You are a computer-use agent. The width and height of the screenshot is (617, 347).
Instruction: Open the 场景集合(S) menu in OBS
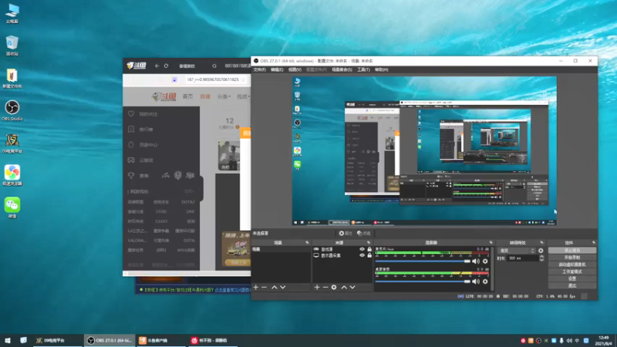[342, 69]
